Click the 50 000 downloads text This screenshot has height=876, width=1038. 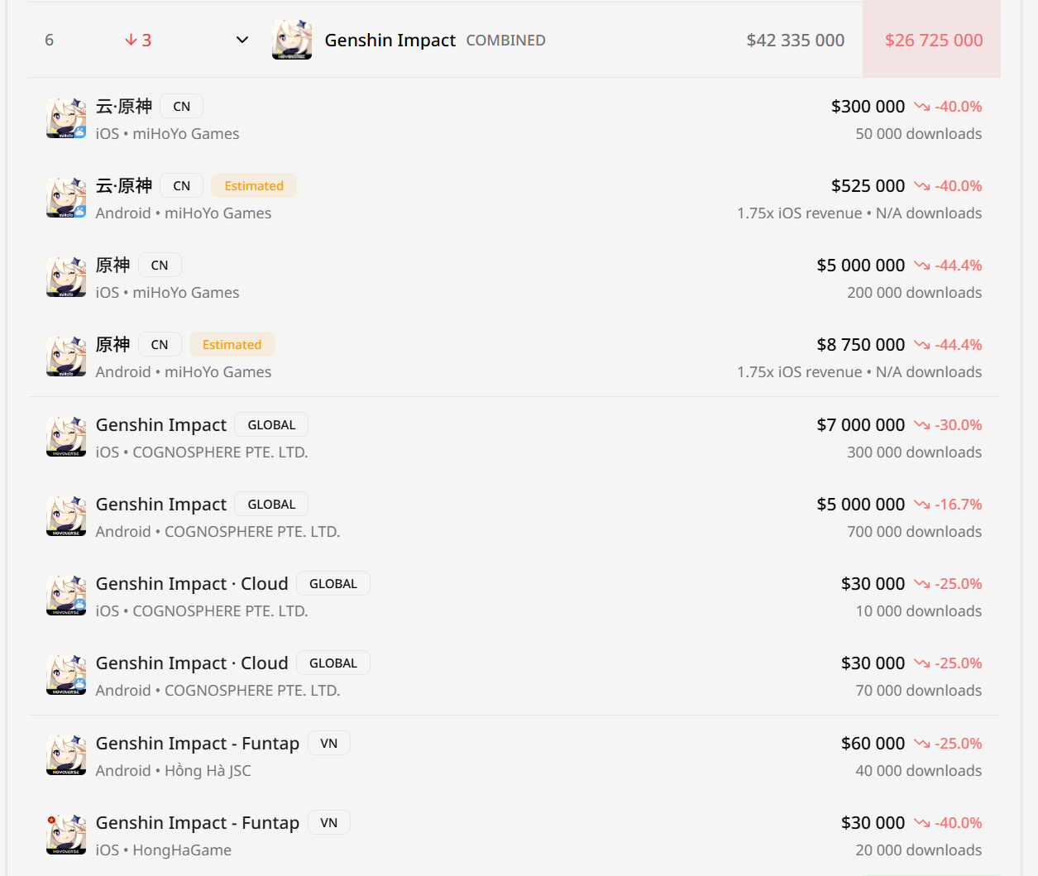[919, 133]
